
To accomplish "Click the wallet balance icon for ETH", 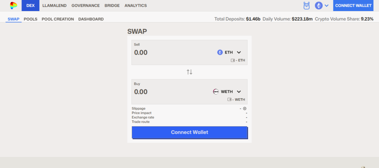I will click(x=233, y=61).
